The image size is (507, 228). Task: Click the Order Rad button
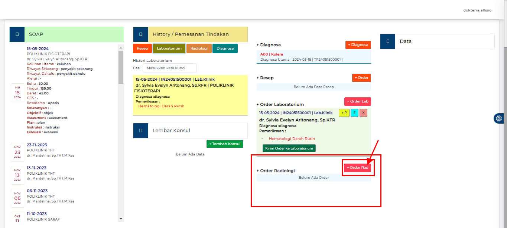pos(358,167)
